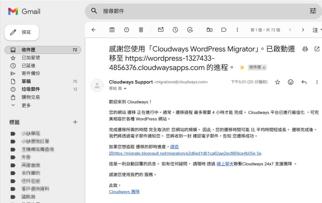Report this email as spam
Screen dimensions: 322x203
(x=126, y=30)
